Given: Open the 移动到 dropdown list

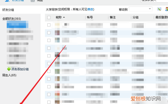Looking at the screenshot, I should 141,9.
